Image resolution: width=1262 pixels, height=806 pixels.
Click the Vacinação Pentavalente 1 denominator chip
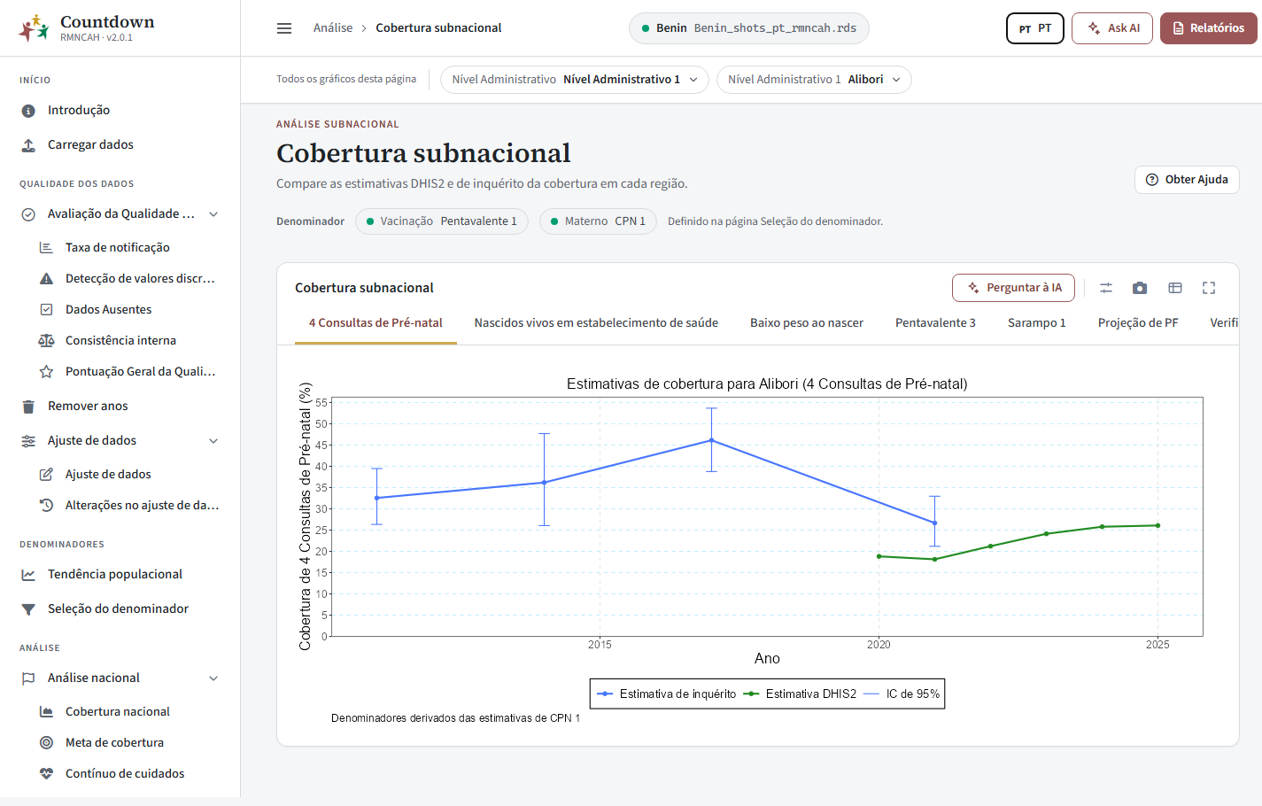442,221
